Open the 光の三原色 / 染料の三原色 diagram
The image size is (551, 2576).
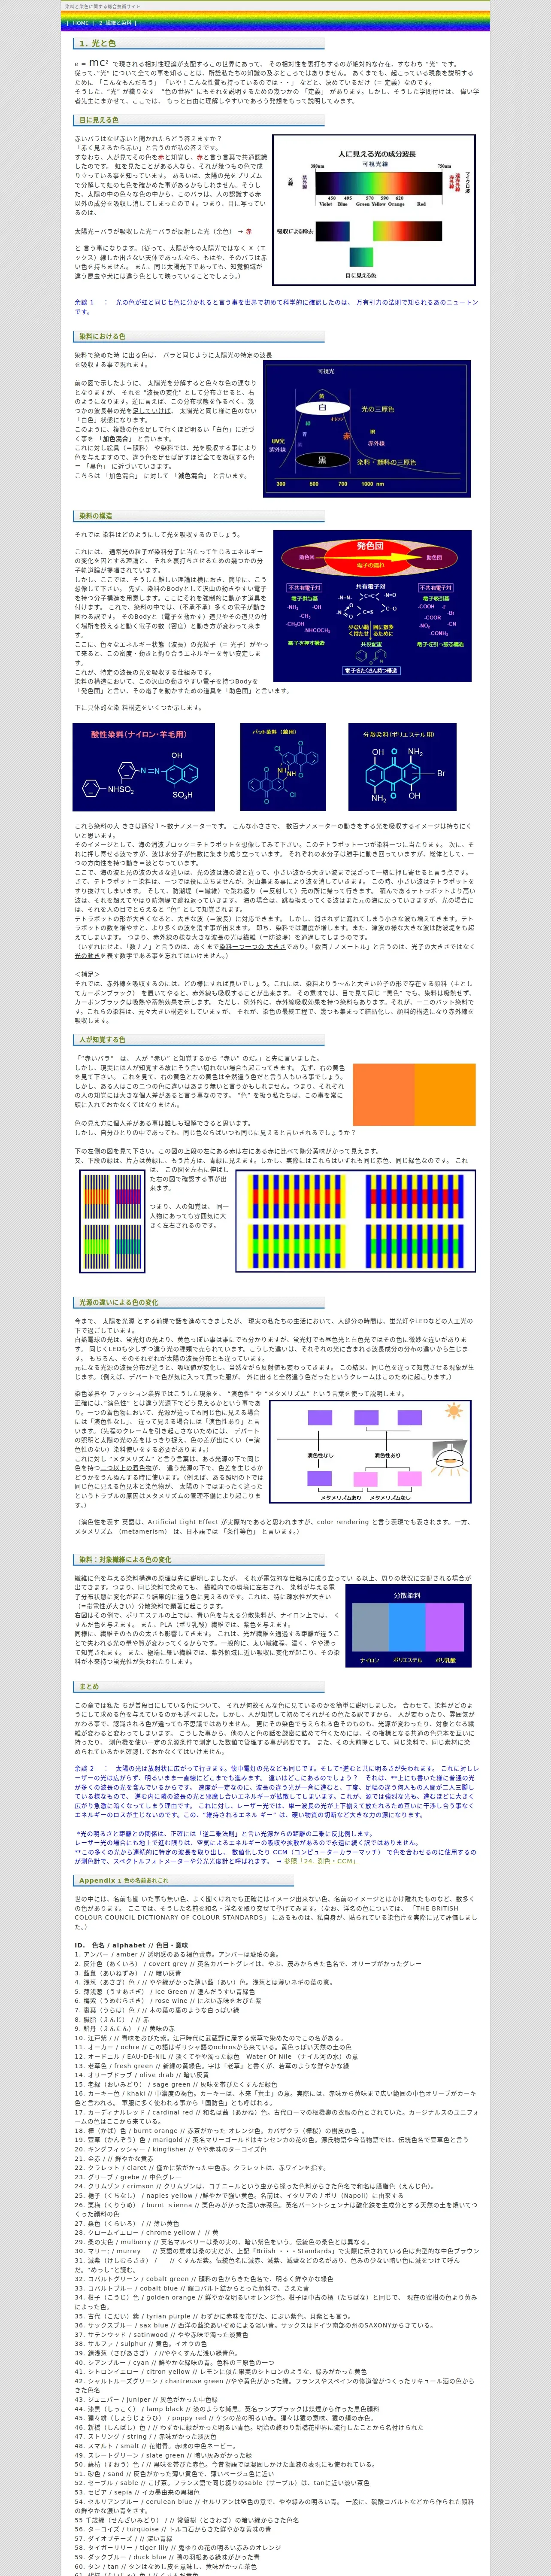click(367, 429)
